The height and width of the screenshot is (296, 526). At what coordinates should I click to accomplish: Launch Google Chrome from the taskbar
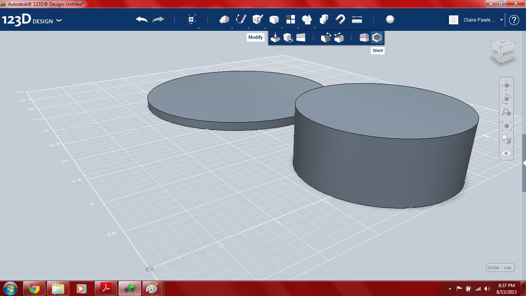[34, 288]
